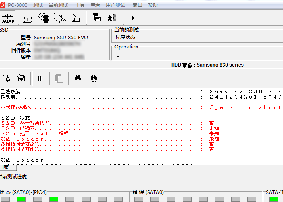Click the HDD 家族 : Samsung 830 series label
Viewport: 283px width, 202px height.
tap(207, 65)
